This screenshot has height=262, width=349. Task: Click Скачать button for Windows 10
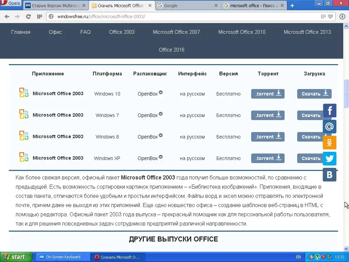(x=314, y=94)
